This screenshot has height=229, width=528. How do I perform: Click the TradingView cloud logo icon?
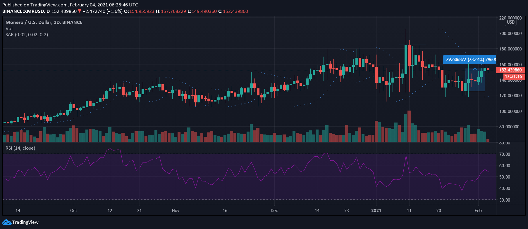tap(7, 222)
